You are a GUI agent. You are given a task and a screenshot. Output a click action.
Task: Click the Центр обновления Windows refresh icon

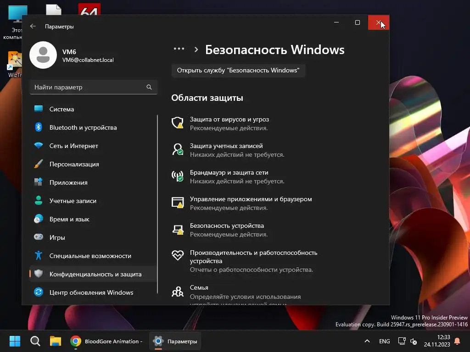coord(39,292)
